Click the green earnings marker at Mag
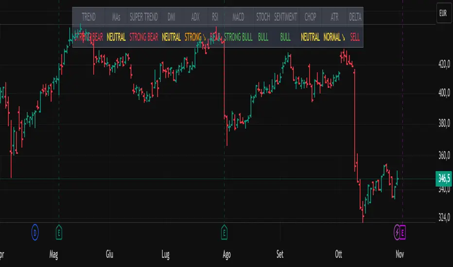 coord(59,232)
